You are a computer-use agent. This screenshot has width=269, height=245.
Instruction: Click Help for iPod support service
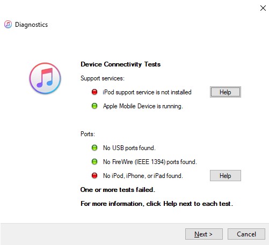226,92
